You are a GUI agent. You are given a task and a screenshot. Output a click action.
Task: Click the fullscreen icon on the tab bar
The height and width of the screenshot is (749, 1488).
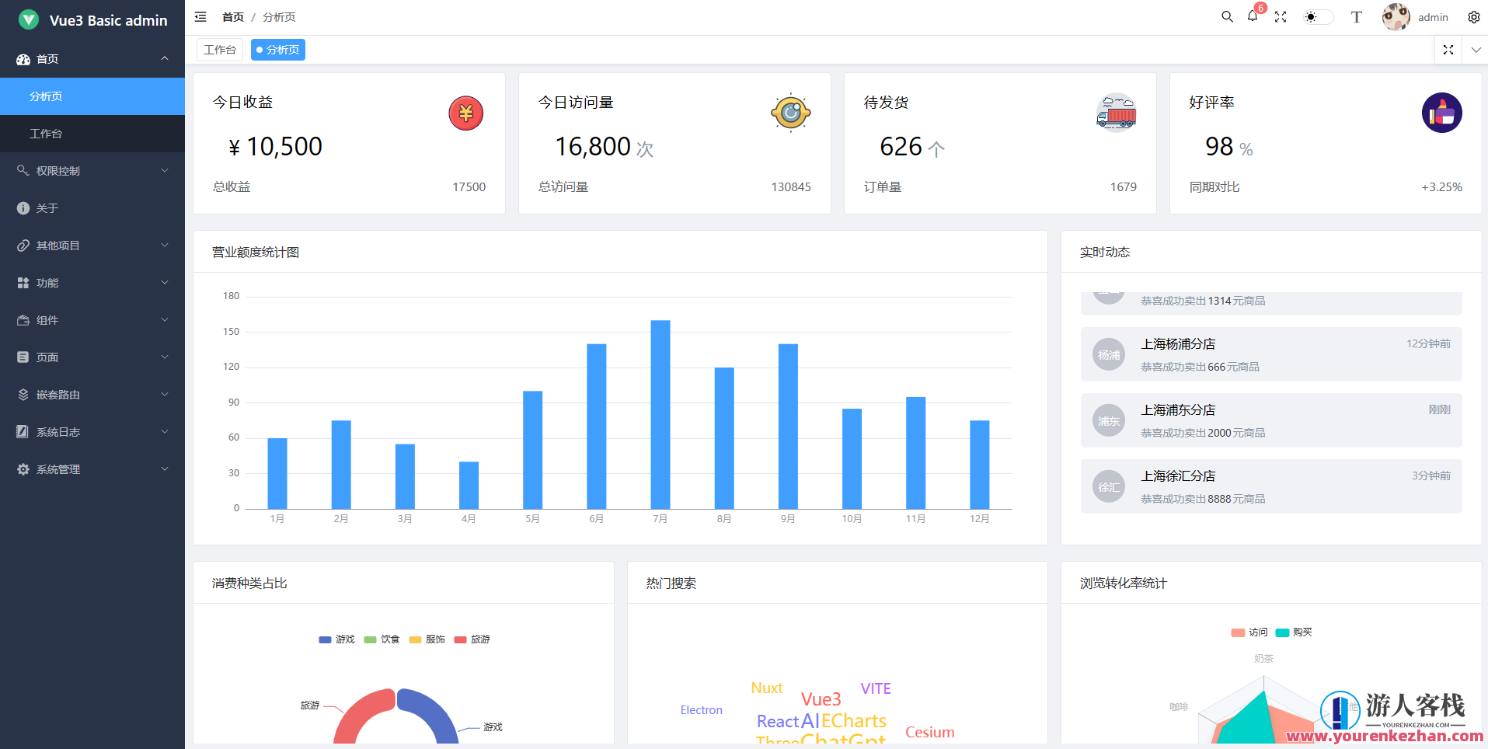(x=1448, y=49)
